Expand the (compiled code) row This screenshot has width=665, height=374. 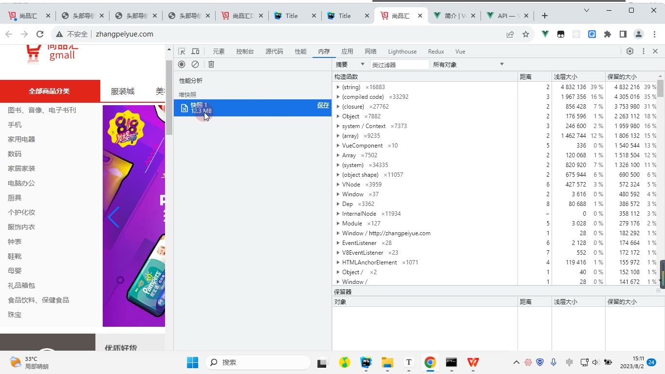coord(338,97)
